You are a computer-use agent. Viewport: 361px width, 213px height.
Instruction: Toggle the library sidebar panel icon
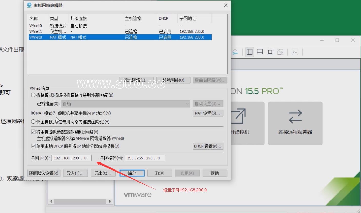pyautogui.click(x=249, y=52)
